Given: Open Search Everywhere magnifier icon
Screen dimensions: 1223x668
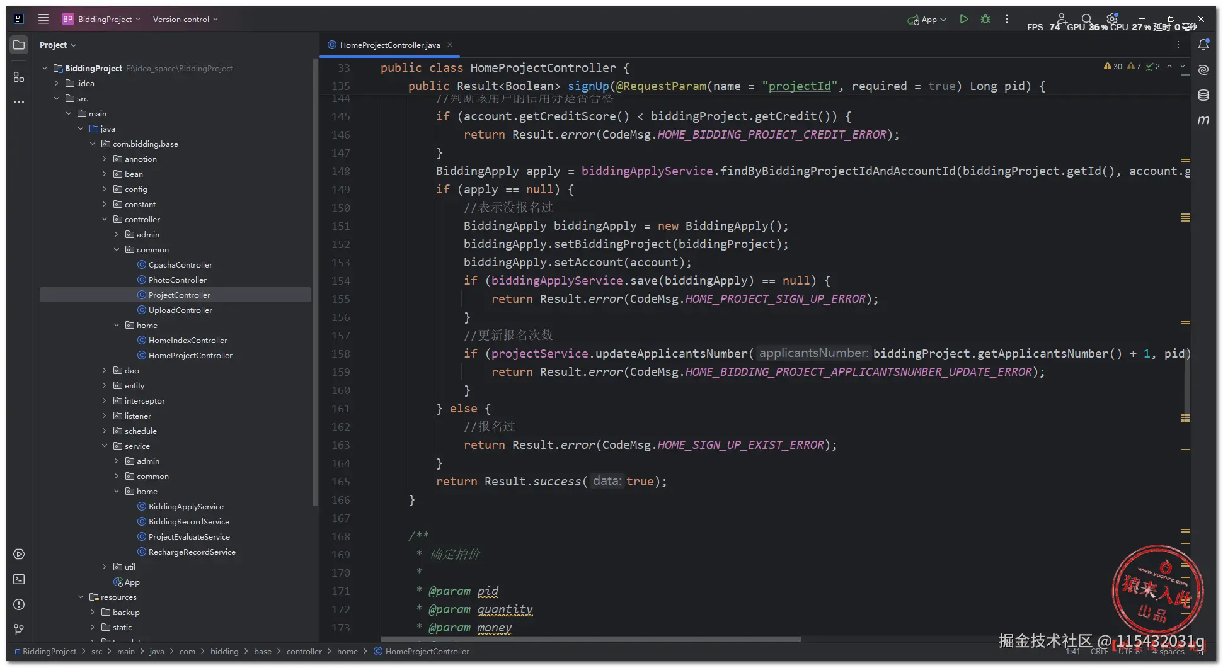Looking at the screenshot, I should pos(1087,19).
